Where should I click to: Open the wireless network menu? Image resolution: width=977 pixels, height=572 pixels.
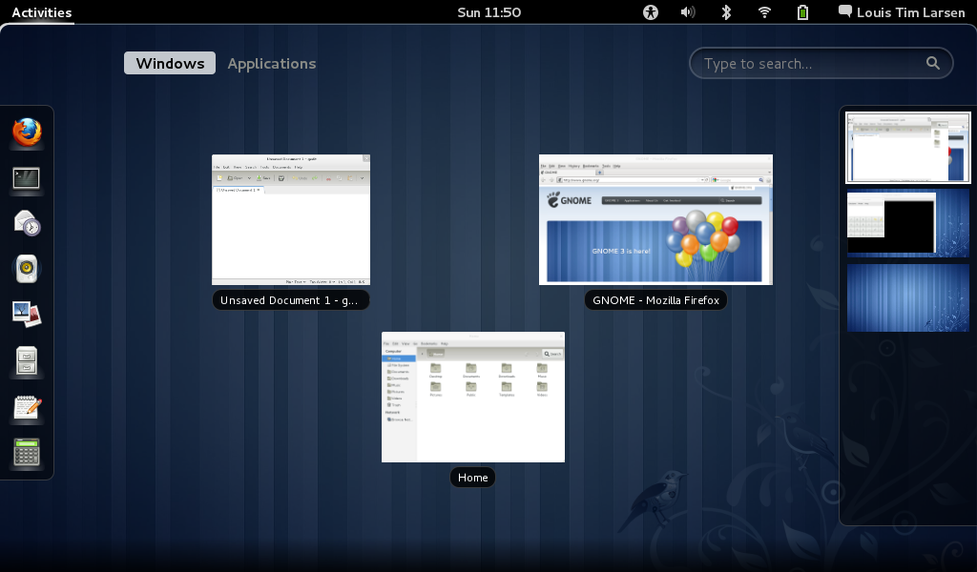(x=764, y=12)
